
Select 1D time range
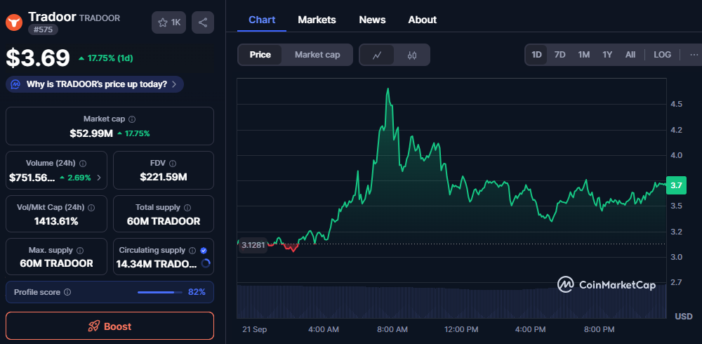point(536,55)
